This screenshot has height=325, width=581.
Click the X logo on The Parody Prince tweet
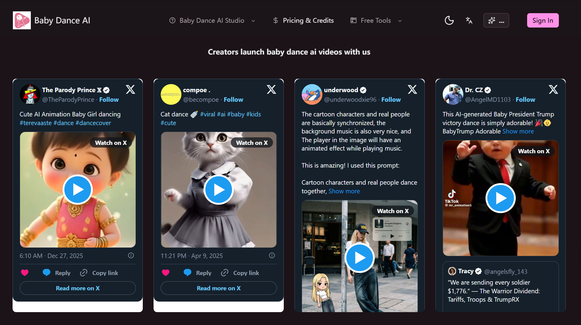point(131,89)
